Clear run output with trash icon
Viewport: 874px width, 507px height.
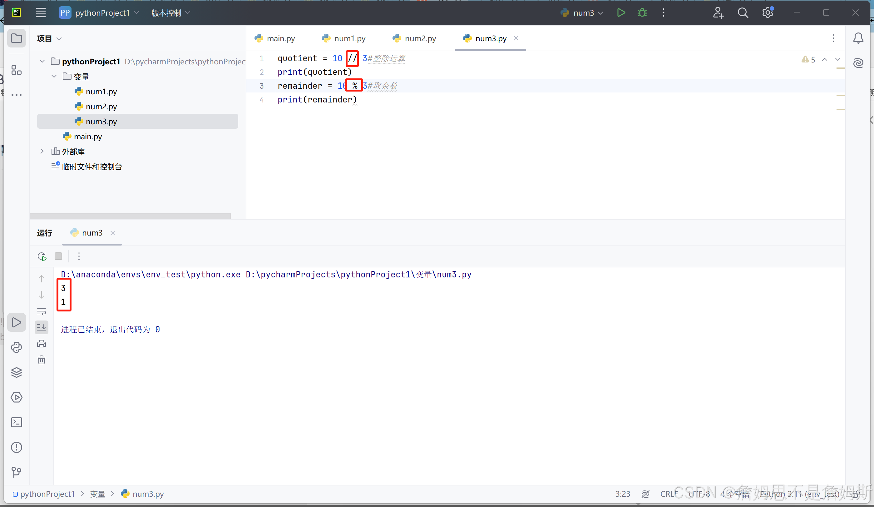point(42,360)
